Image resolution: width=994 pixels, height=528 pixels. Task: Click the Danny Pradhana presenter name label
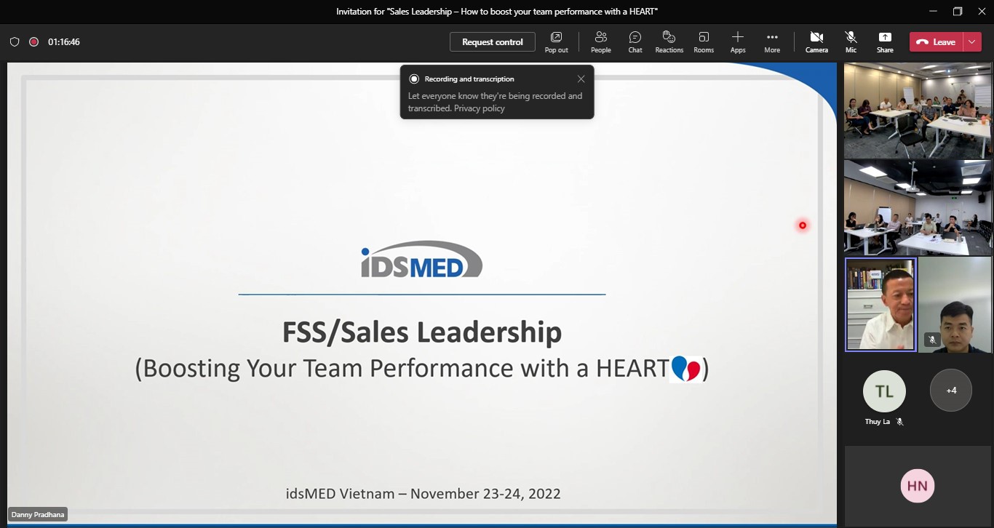[38, 514]
